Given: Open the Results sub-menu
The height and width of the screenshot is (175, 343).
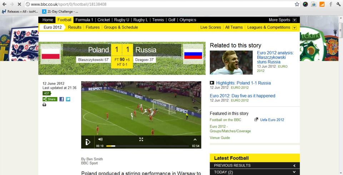Looking at the screenshot, I should click(x=75, y=27).
